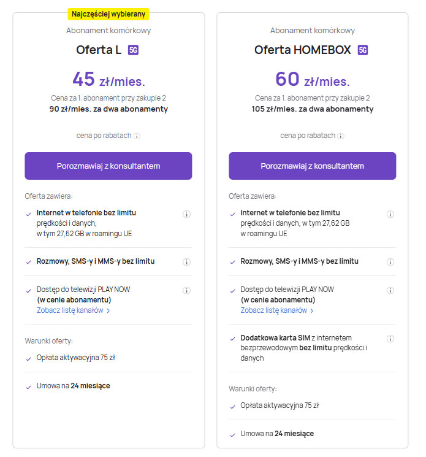
Task: Talk to consultant about Oferta L
Action: tap(108, 166)
